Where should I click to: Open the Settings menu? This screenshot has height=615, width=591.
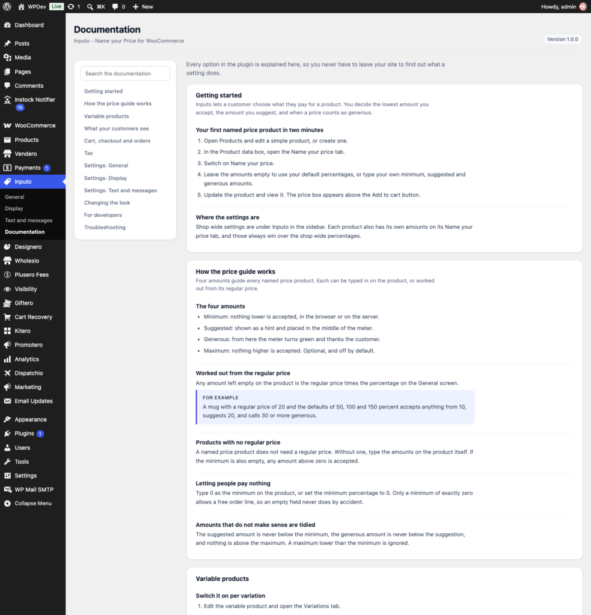(x=32, y=476)
